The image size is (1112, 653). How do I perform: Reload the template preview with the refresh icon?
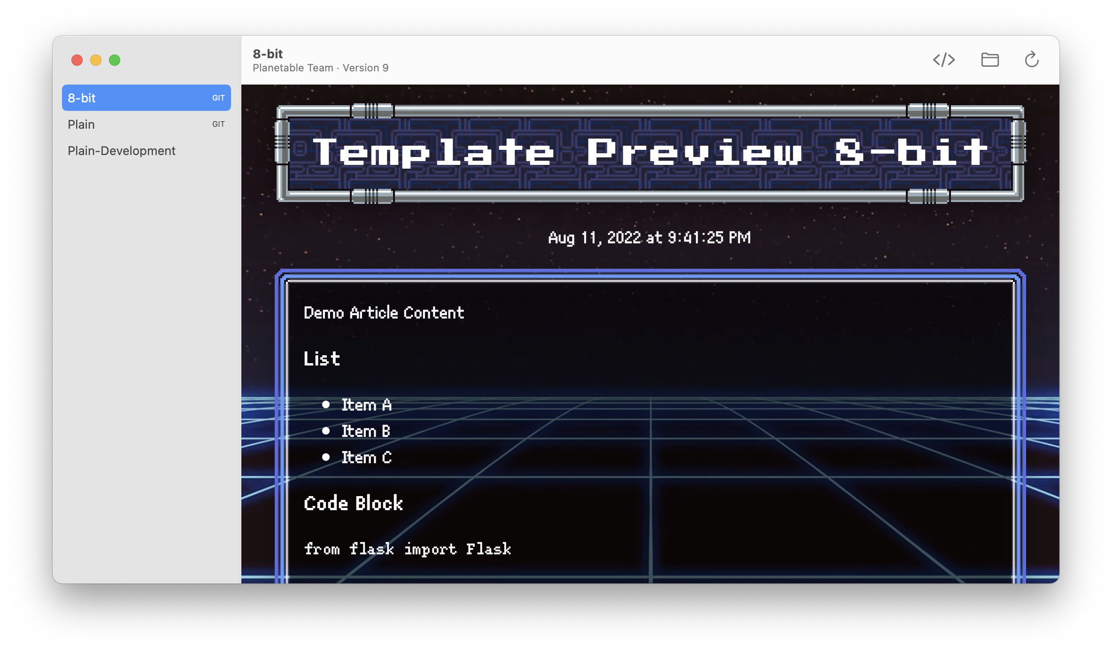pos(1031,60)
